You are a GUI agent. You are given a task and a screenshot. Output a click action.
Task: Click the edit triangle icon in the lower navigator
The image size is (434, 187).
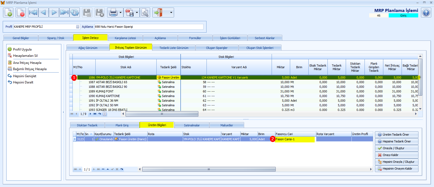pyautogui.click(x=108, y=169)
